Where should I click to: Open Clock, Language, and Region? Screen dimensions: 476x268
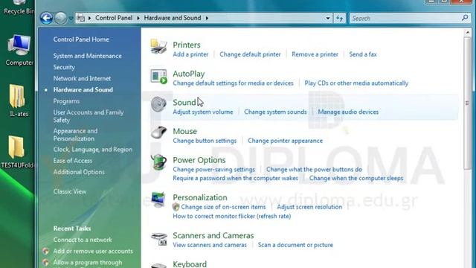[x=93, y=150]
